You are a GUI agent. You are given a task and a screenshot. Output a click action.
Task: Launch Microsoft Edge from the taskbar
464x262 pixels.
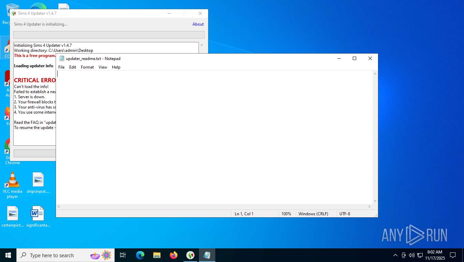(x=140, y=255)
